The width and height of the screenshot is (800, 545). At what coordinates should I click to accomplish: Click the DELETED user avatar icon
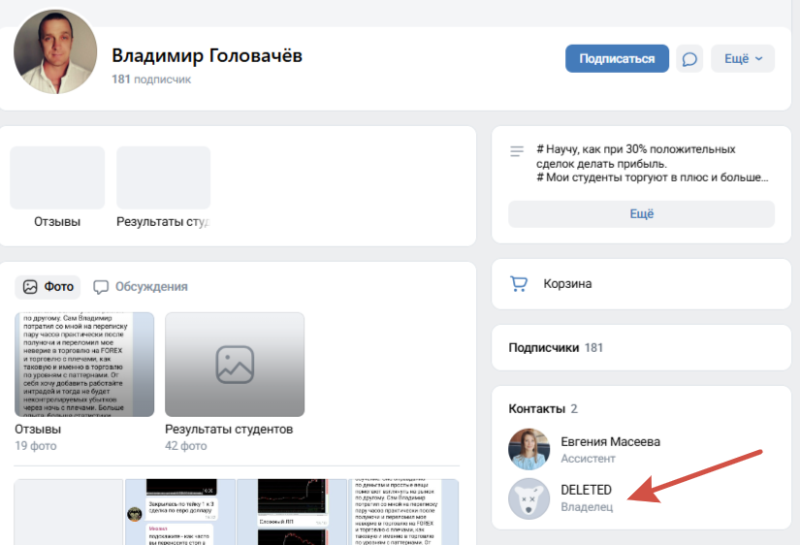529,498
